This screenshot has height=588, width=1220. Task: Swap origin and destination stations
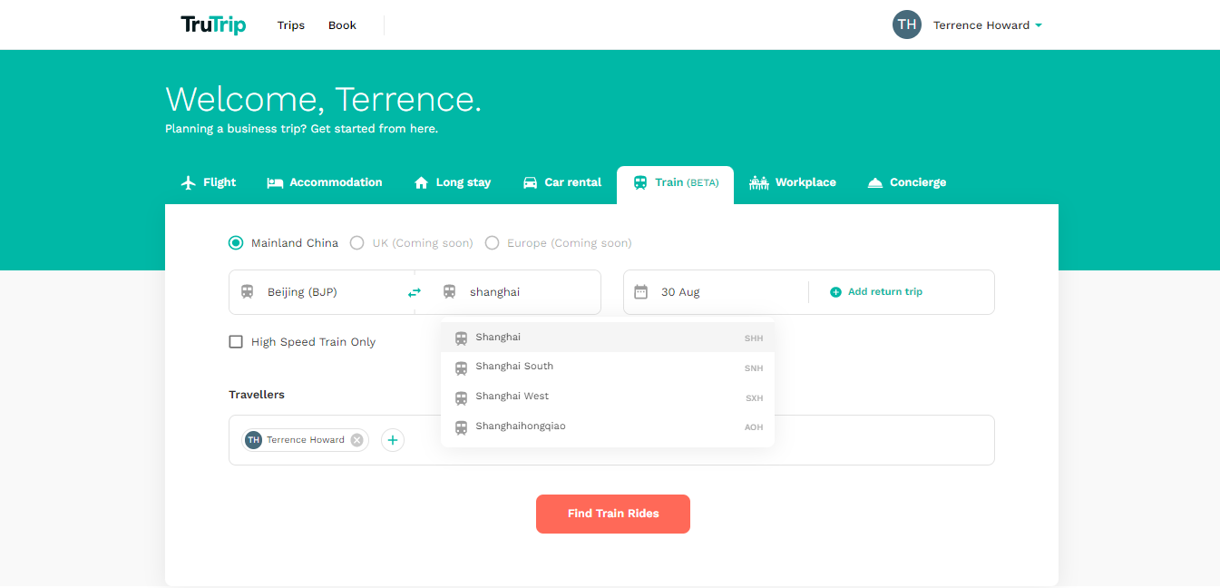pos(415,292)
